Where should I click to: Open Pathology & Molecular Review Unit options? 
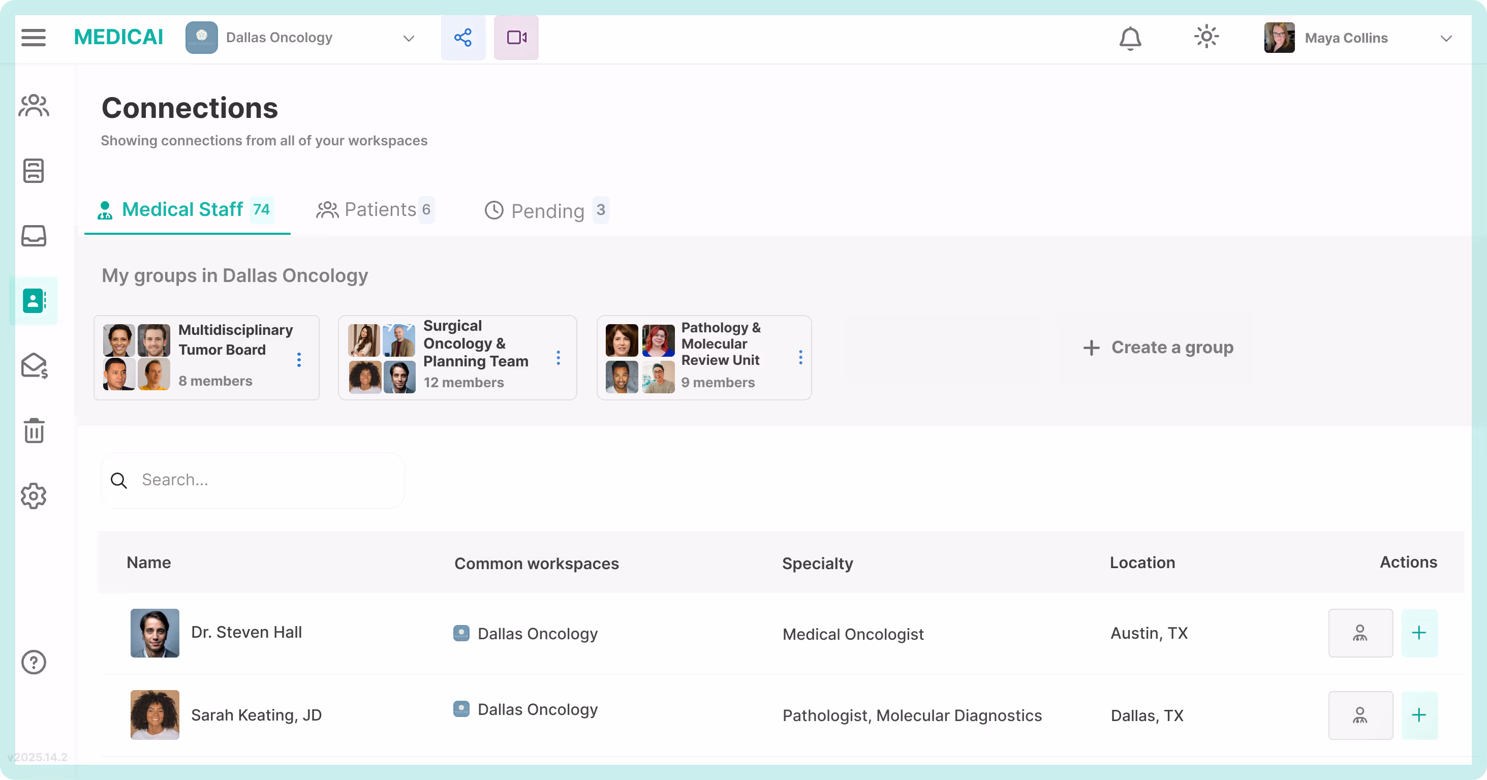click(800, 357)
